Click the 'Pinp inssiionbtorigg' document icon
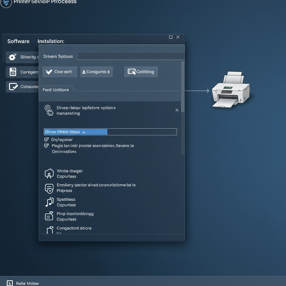286x286 pixels. 49,216
